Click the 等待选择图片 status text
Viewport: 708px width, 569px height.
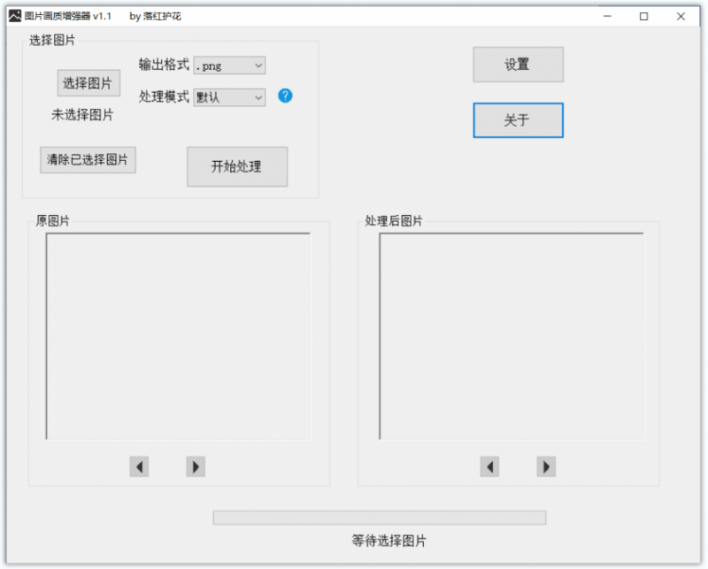click(x=389, y=541)
